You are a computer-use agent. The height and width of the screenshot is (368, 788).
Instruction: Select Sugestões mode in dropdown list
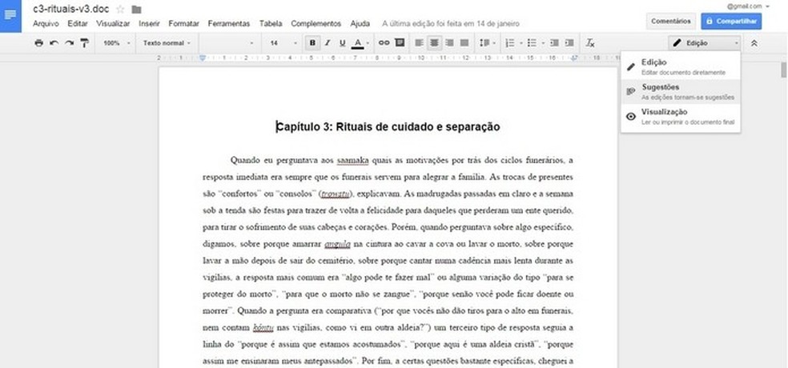point(681,91)
